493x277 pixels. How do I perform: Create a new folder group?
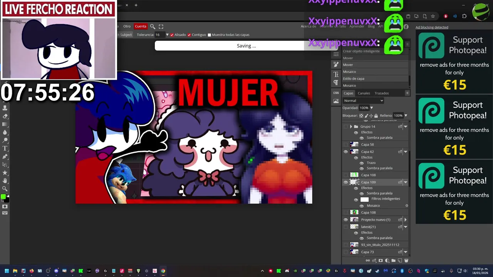click(393, 260)
